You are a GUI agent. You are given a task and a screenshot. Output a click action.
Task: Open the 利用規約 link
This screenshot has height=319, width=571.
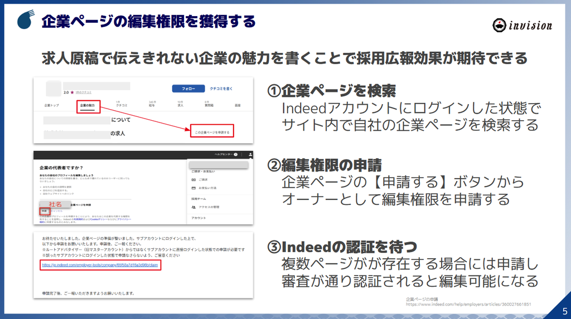coord(78,219)
